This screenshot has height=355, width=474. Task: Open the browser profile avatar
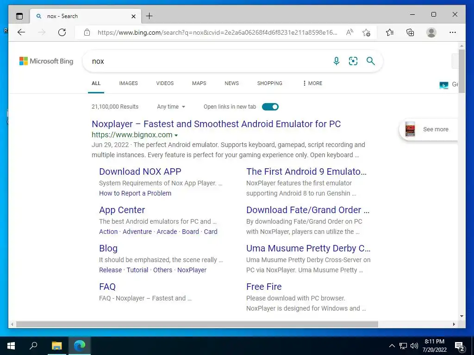[x=431, y=32]
